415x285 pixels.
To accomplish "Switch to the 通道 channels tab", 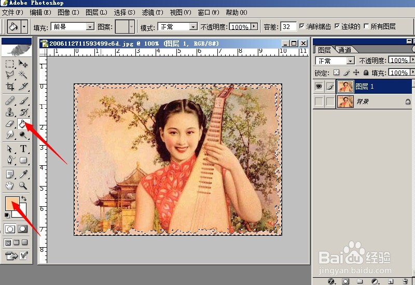I will click(345, 49).
